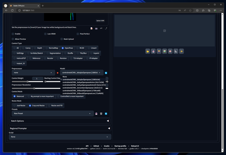Select the Canny control type
Screen dimensions: 226x155
26,48
